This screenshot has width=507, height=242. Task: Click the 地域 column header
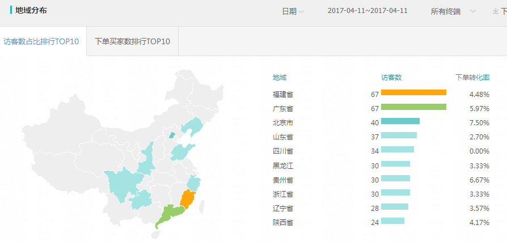pos(280,78)
